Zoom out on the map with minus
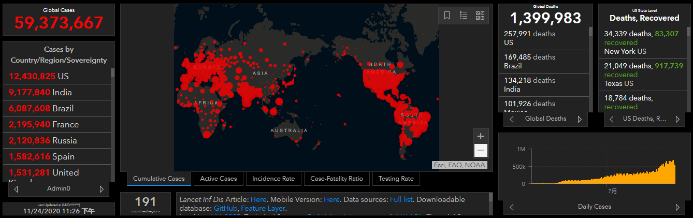The height and width of the screenshot is (218, 693). coord(481,151)
